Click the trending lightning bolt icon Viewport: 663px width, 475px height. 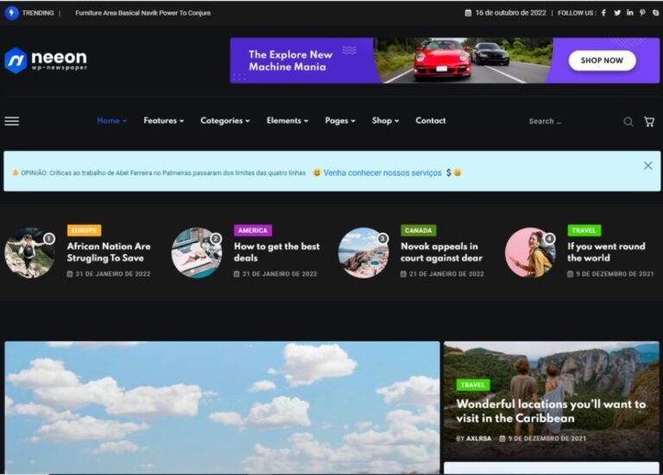point(12,13)
